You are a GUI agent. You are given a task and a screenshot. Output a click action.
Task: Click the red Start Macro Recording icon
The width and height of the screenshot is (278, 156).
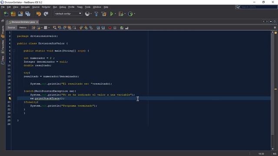point(110,28)
